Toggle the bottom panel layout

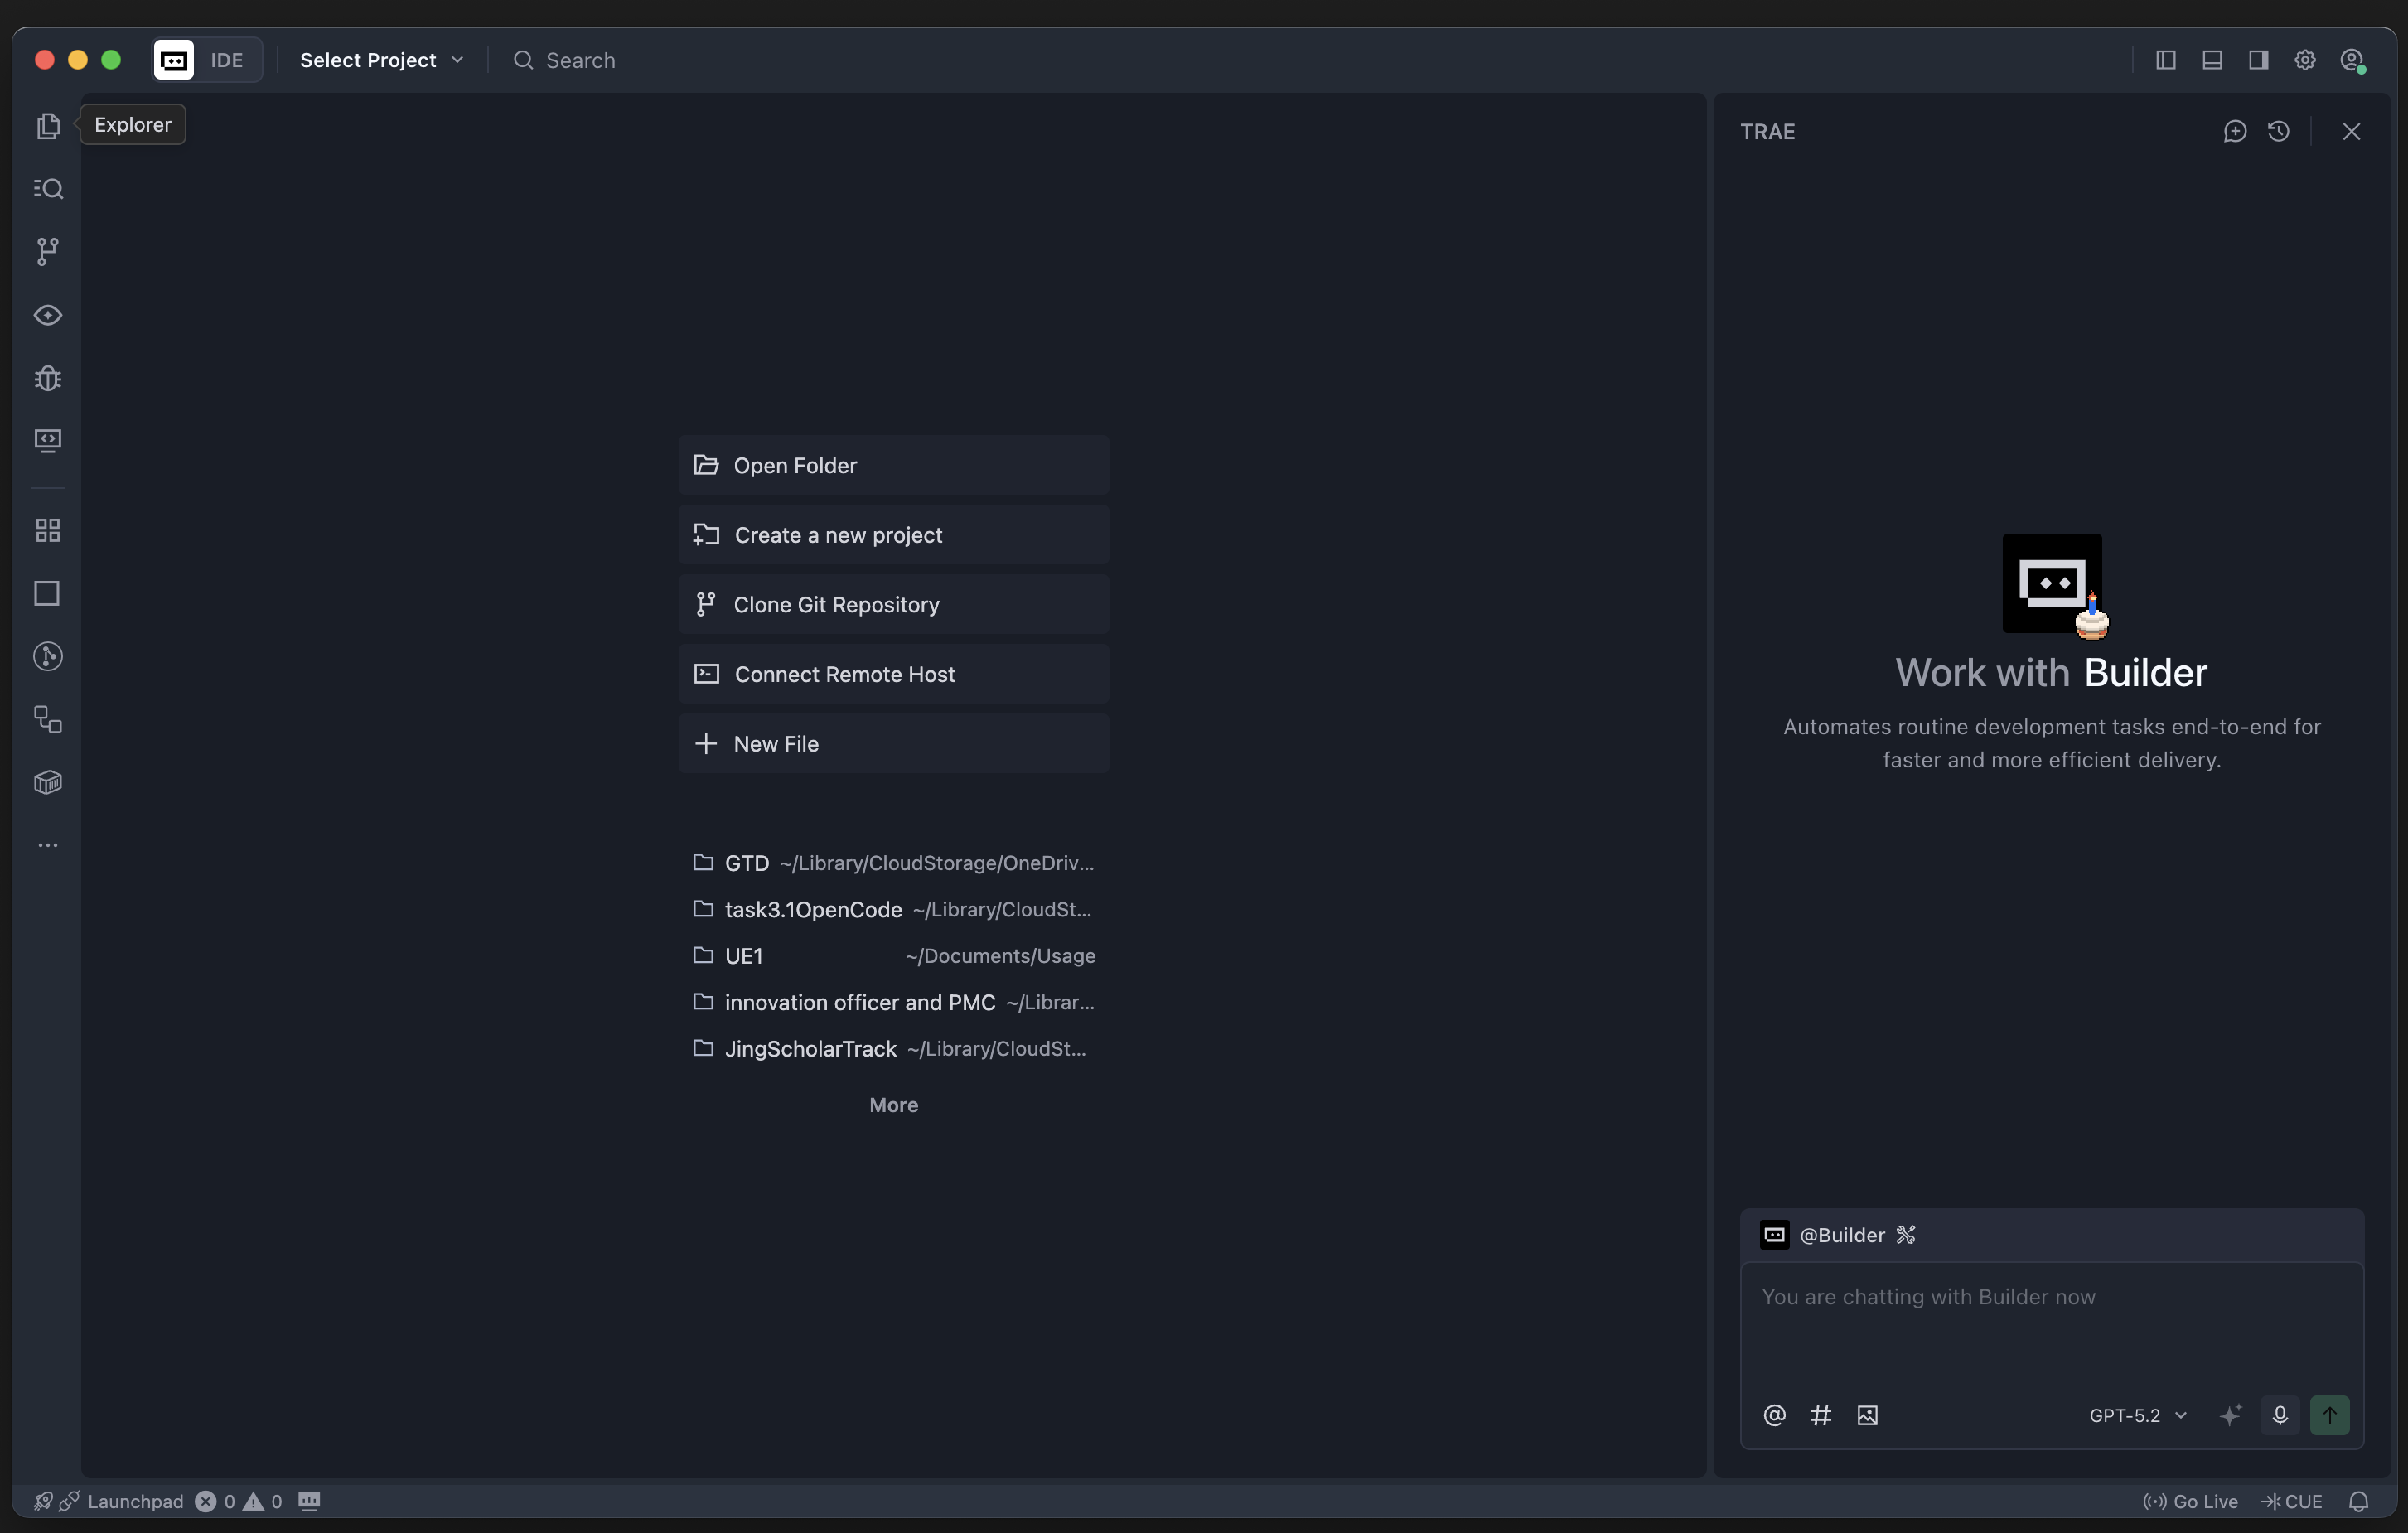point(2212,60)
